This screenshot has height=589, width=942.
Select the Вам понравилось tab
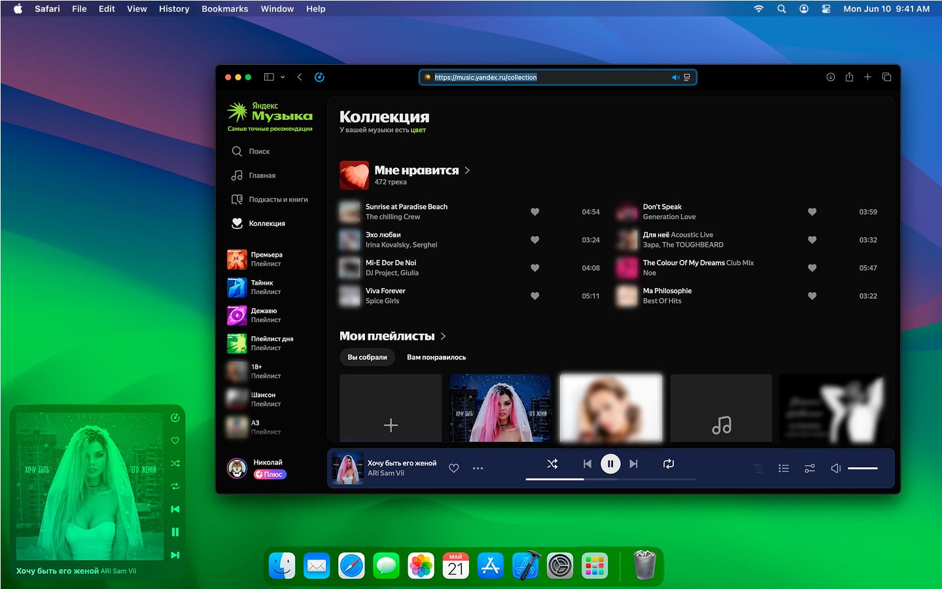pos(436,357)
